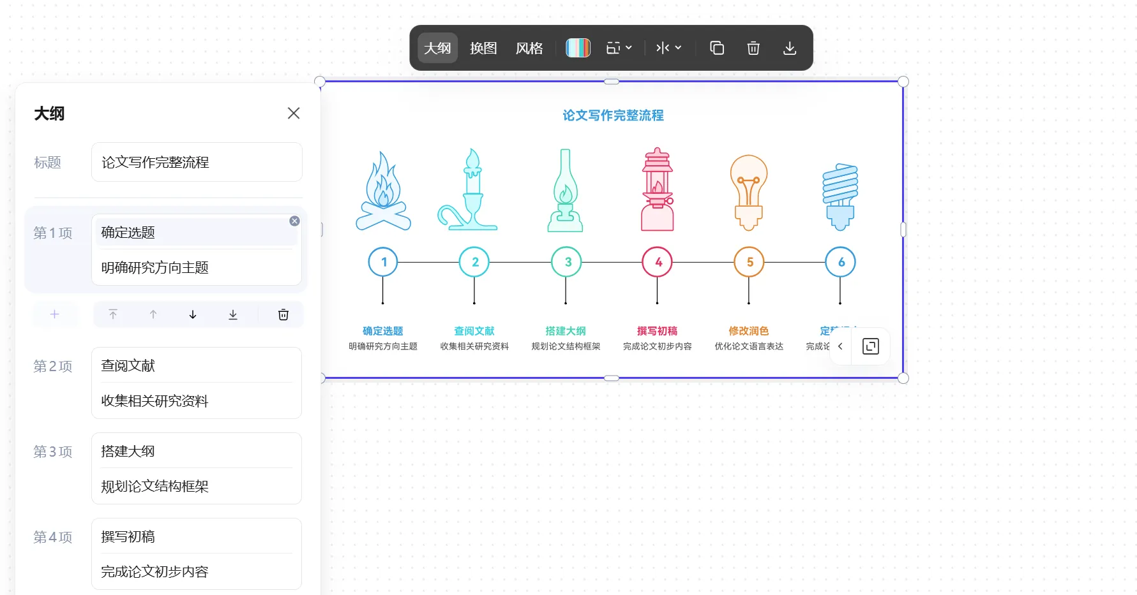1137x595 pixels.
Task: Clear the 确定选题 field with the x icon
Action: (294, 221)
